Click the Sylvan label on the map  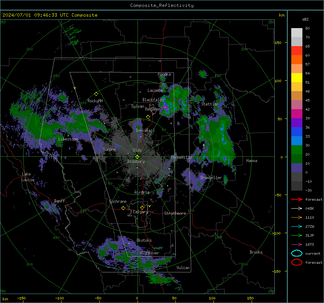click(x=138, y=106)
